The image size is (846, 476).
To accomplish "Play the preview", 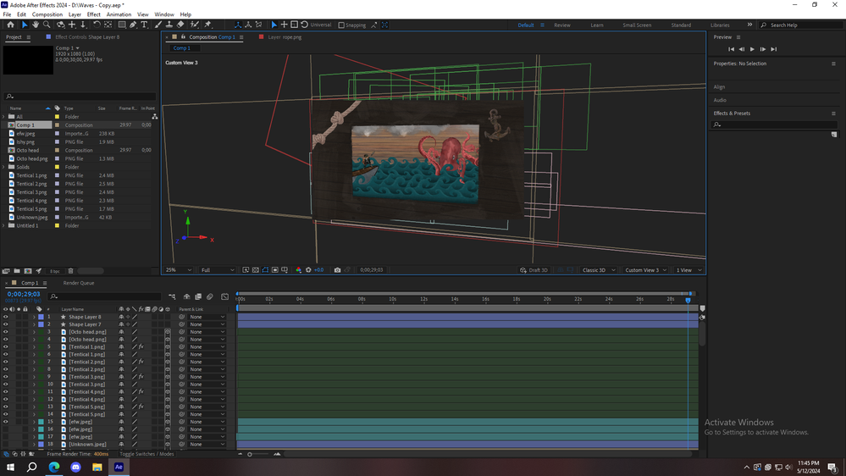I will pyautogui.click(x=752, y=49).
